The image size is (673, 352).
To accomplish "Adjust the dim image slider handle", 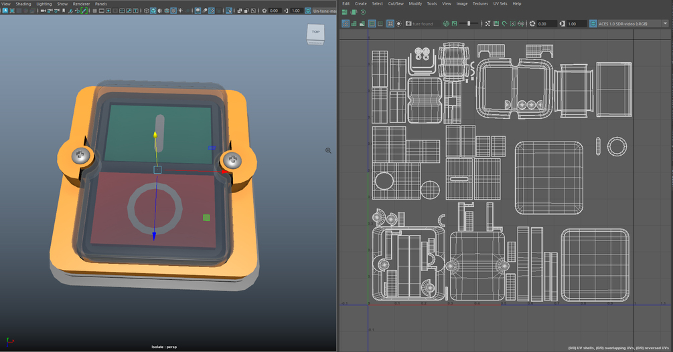I will point(469,23).
